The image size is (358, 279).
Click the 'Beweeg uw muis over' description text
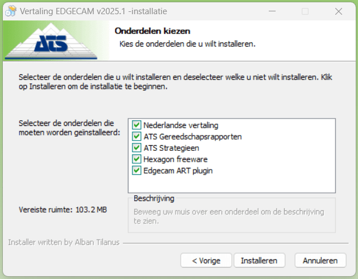click(x=229, y=217)
